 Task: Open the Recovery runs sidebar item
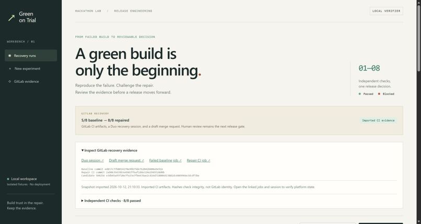click(x=31, y=55)
